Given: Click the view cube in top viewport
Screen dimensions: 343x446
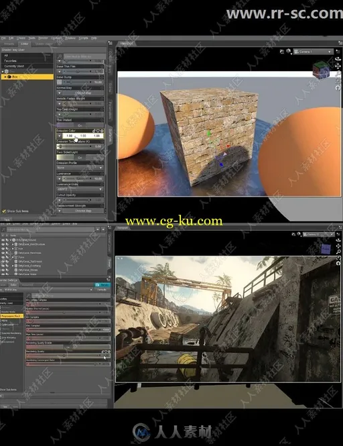Looking at the screenshot, I should [321, 70].
